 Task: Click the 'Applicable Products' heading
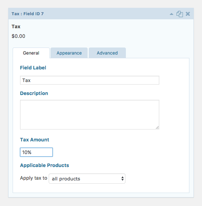[45, 165]
